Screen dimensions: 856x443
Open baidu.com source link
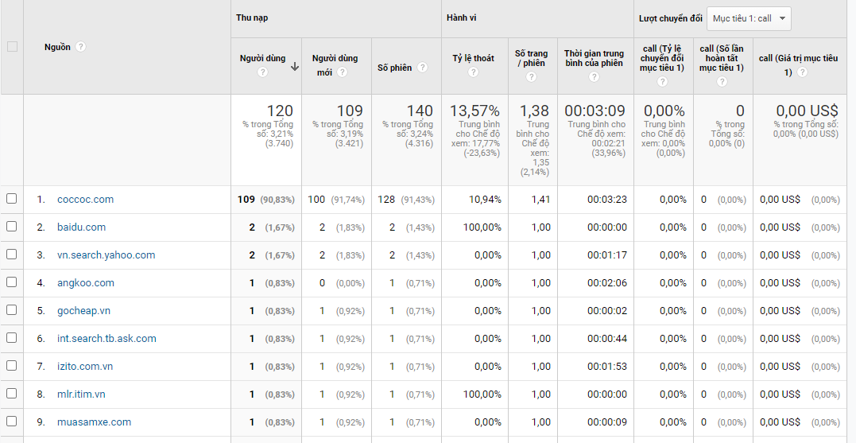click(81, 227)
